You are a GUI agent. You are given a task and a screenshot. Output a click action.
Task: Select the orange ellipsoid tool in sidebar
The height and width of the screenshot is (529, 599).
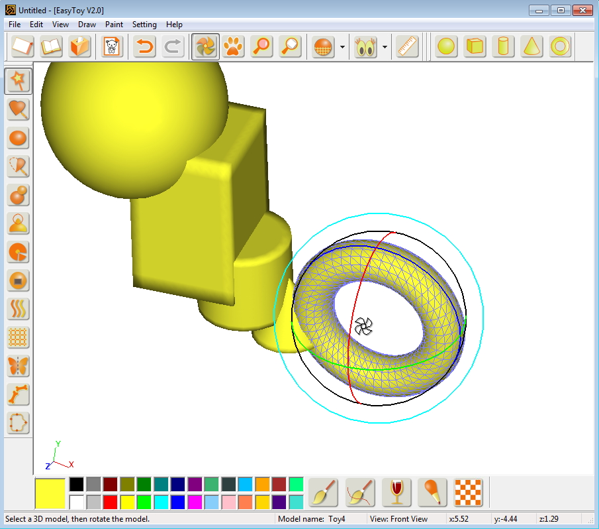pyautogui.click(x=18, y=138)
